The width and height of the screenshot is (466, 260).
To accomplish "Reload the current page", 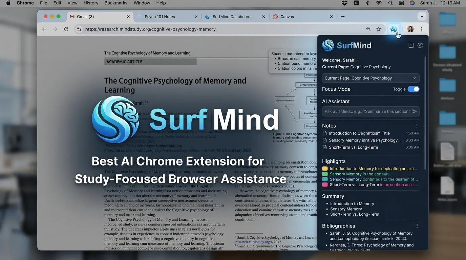I will (66, 29).
